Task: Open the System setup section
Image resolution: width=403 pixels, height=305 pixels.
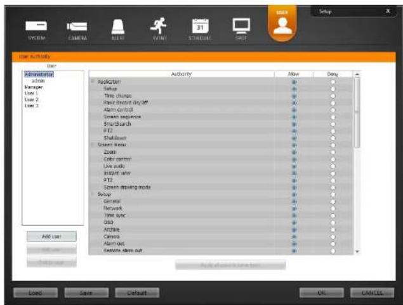Action: coord(36,30)
